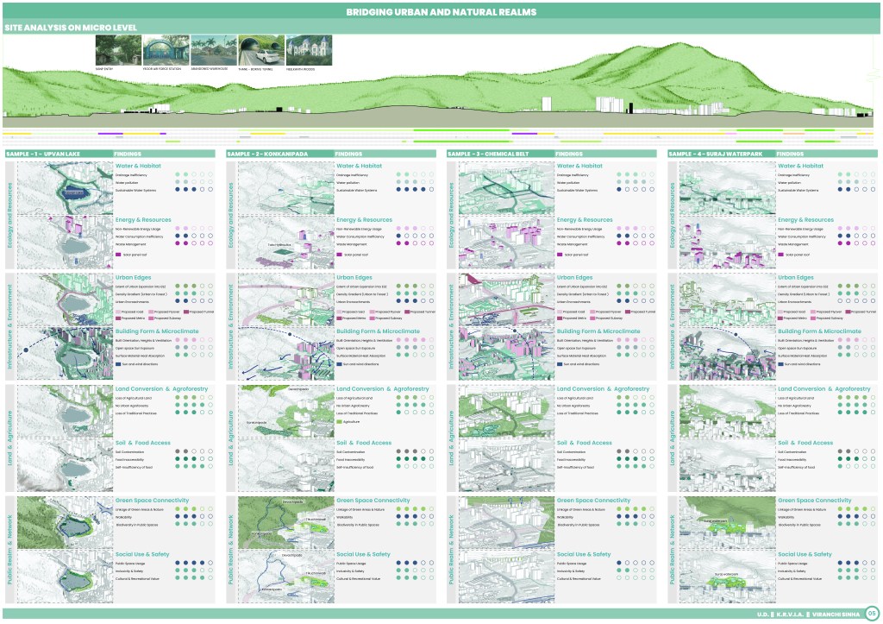The height and width of the screenshot is (624, 883).
Task: Click Energy & Resources heading under Upvan Lake
Action: 142,220
